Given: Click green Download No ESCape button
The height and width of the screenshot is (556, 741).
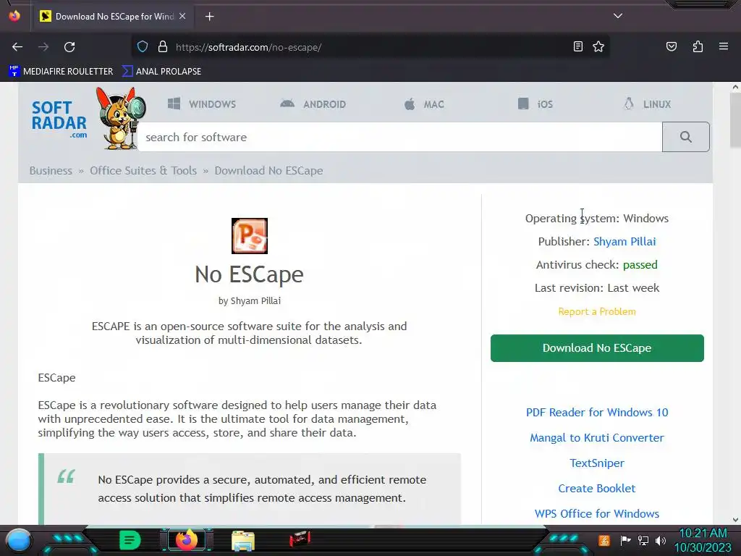Looking at the screenshot, I should 597,348.
